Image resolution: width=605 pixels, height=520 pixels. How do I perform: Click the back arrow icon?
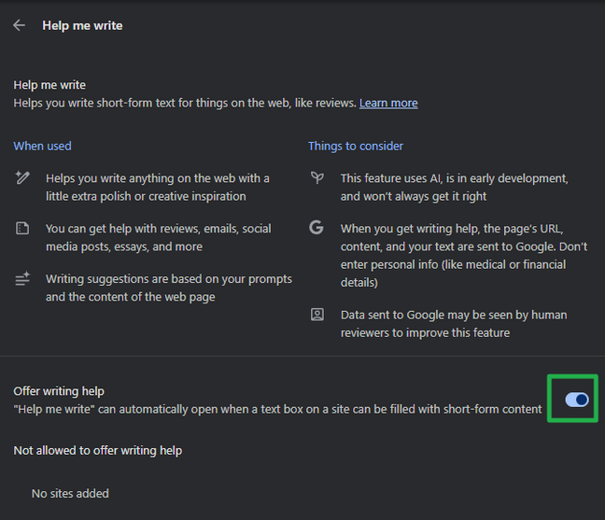coord(20,25)
